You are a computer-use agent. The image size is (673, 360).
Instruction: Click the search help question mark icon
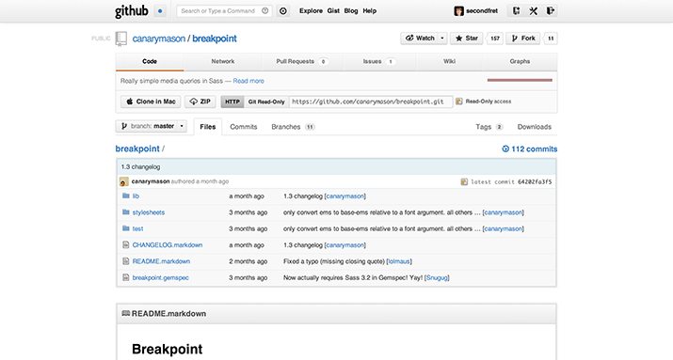tap(265, 10)
